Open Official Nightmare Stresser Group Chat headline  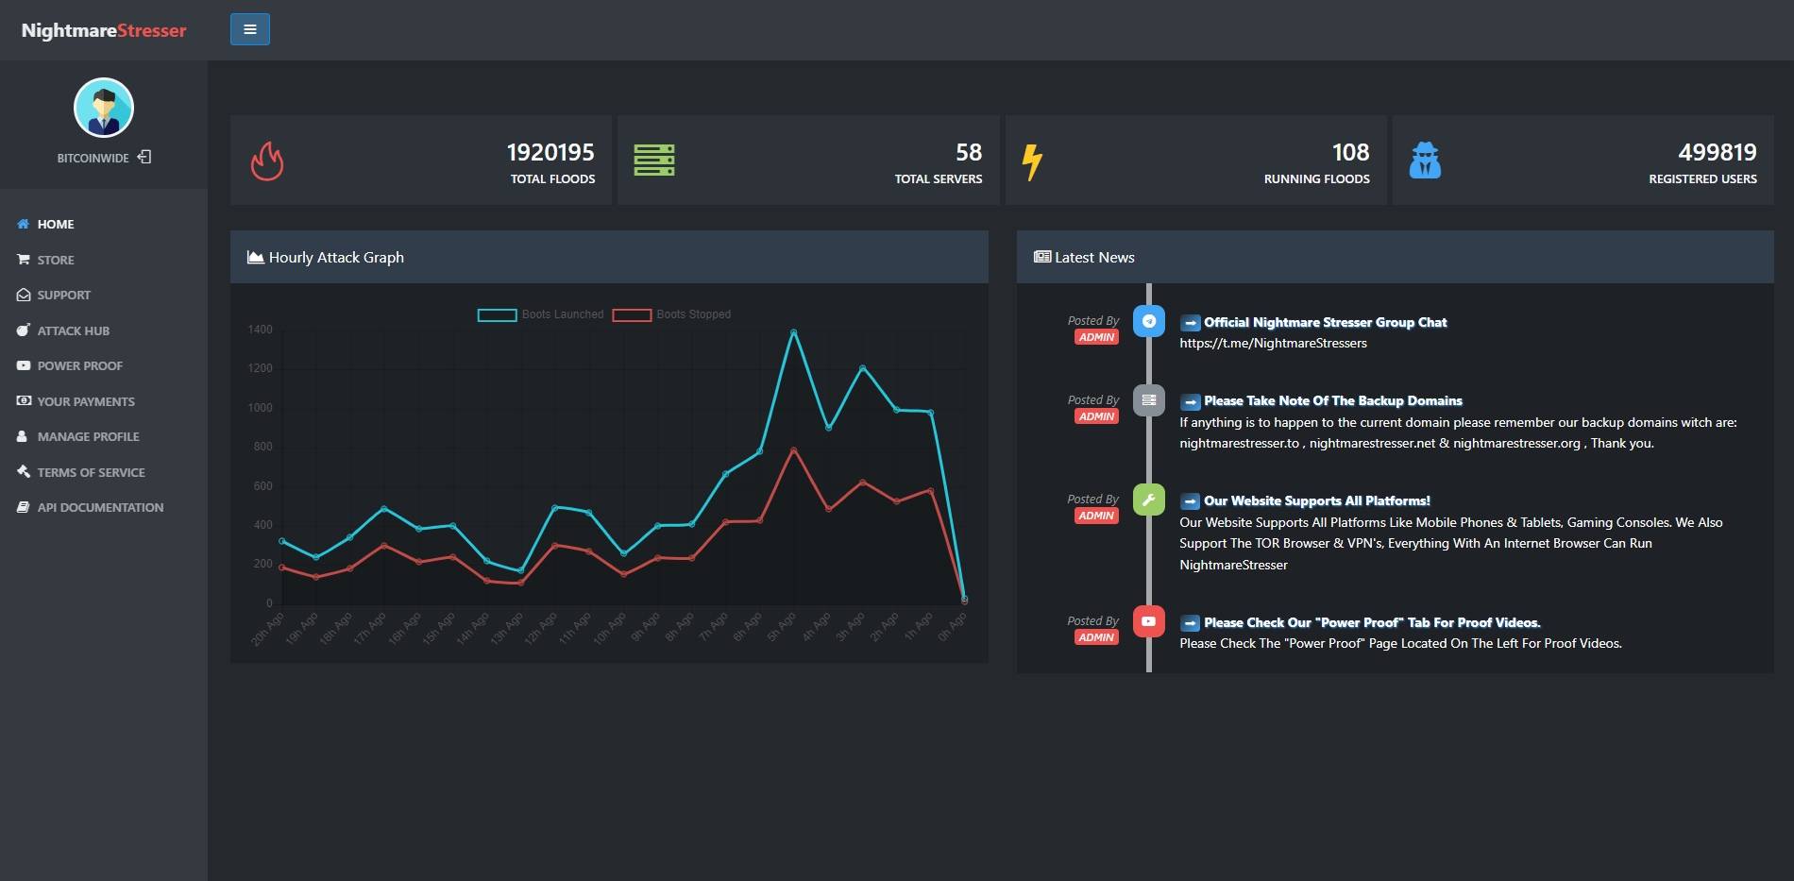(x=1325, y=322)
